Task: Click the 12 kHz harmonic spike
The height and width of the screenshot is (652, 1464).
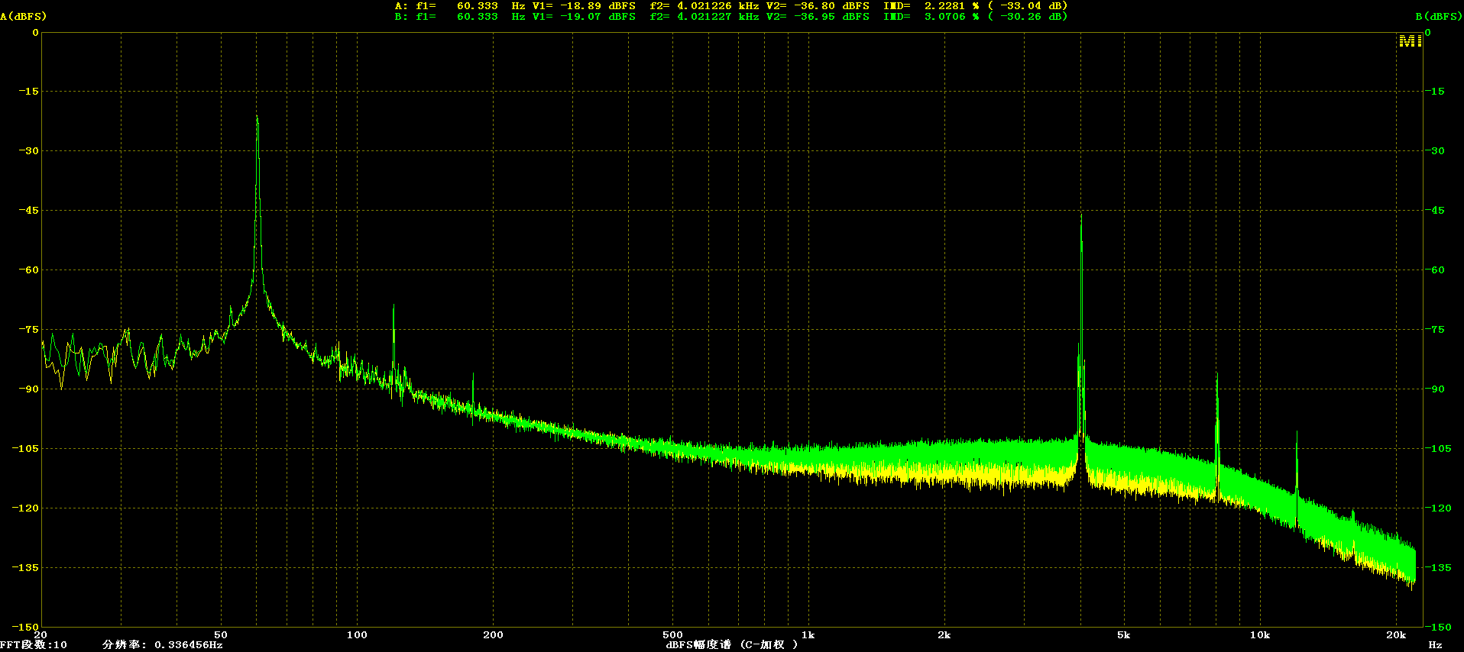Action: (x=1297, y=435)
